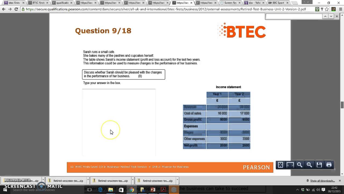Click the PDF fit-to-width icon

(x=290, y=165)
